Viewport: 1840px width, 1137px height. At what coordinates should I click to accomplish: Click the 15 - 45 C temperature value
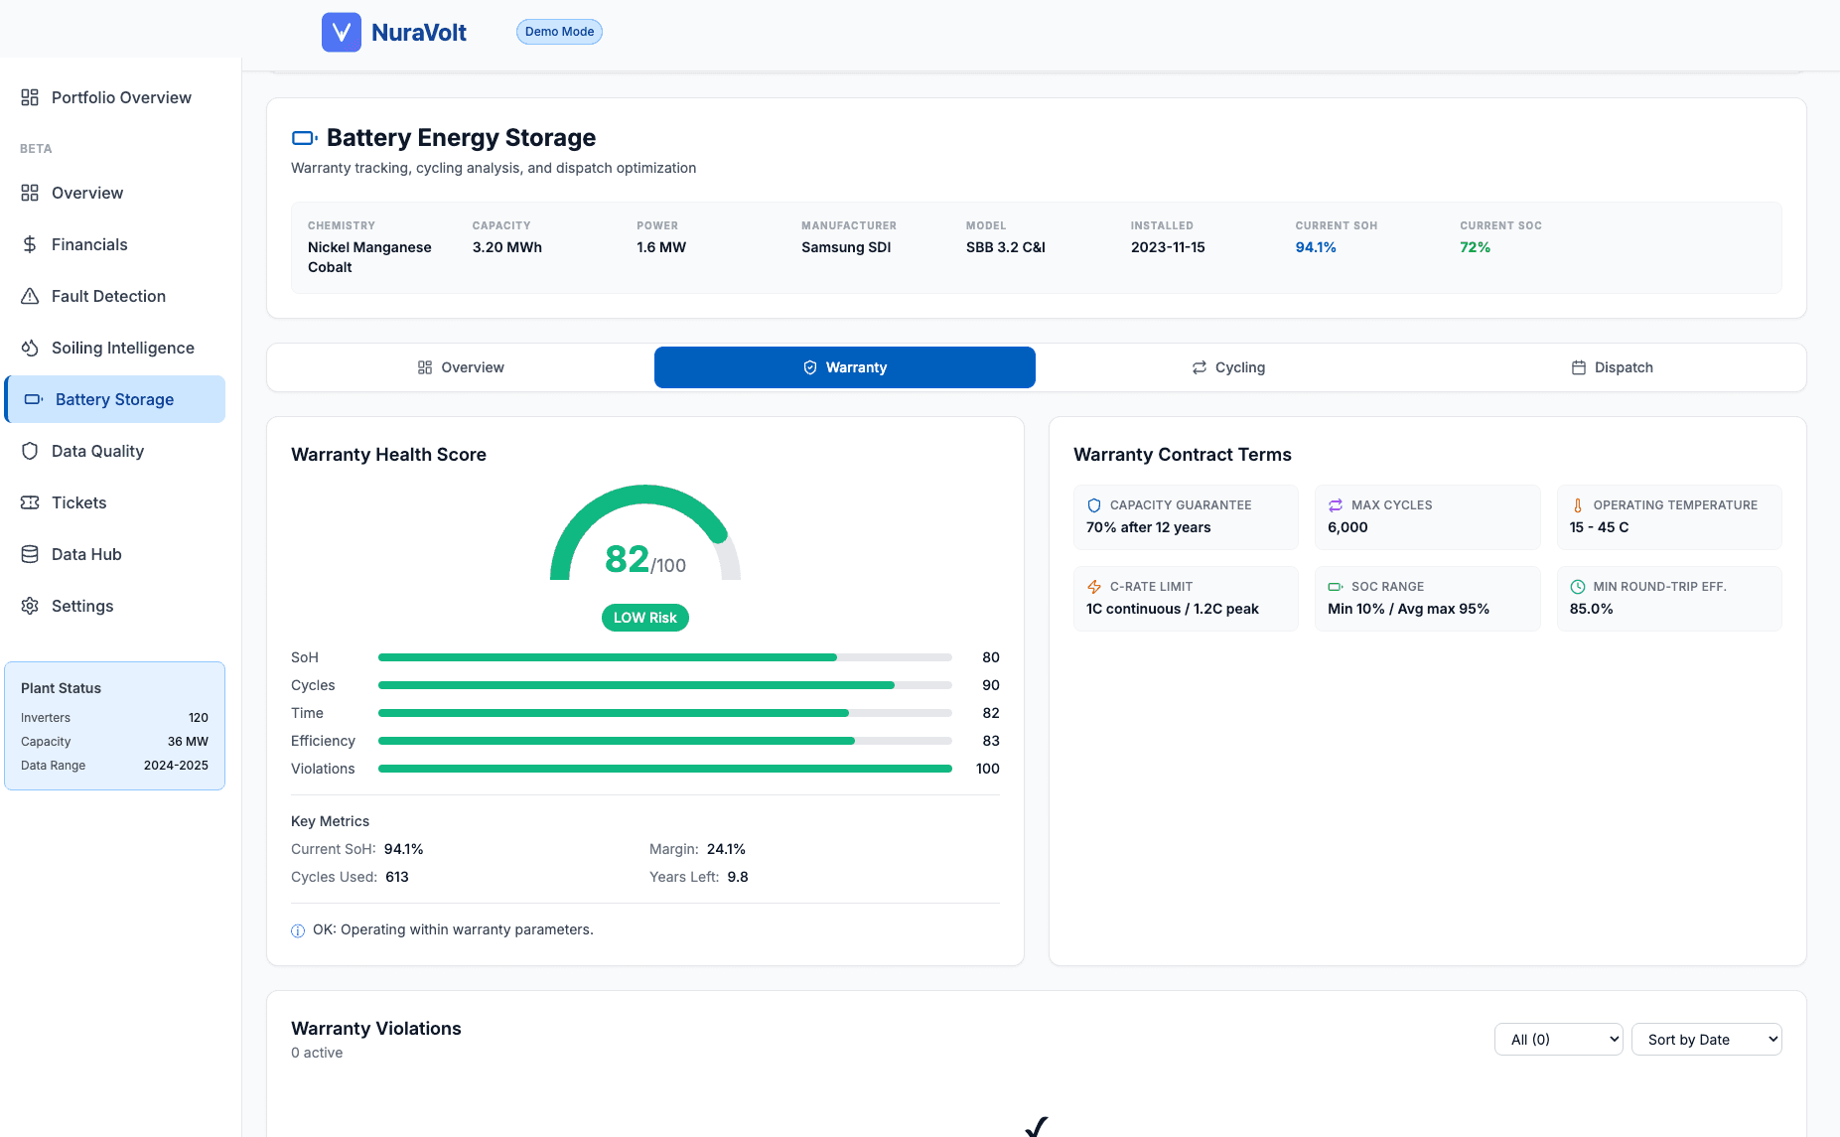[x=1599, y=527]
